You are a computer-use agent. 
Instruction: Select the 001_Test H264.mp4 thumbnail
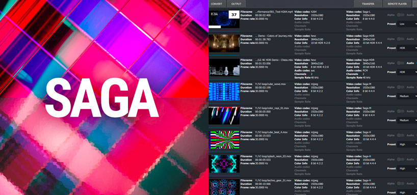pos(224,19)
